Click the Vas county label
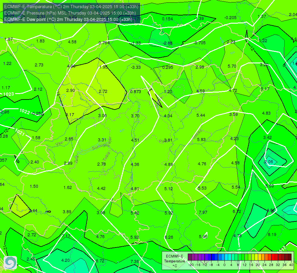Viewport: 297px width, 273px height. pyautogui.click(x=59, y=144)
